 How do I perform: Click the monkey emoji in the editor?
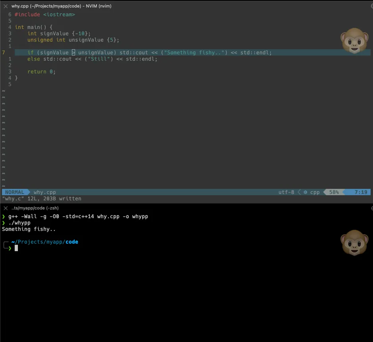(354, 40)
